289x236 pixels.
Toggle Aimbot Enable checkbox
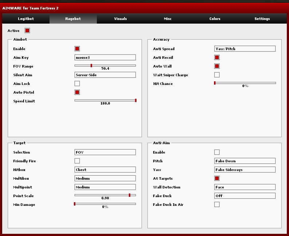pyautogui.click(x=77, y=49)
